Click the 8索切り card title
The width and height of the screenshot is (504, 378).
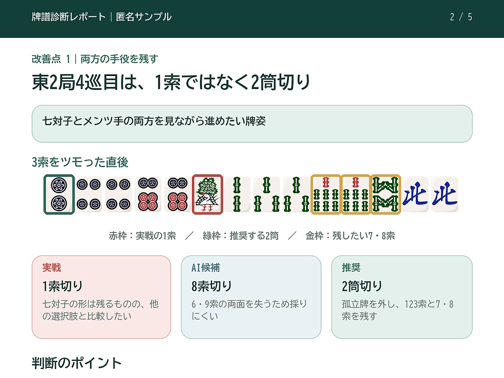pos(212,286)
